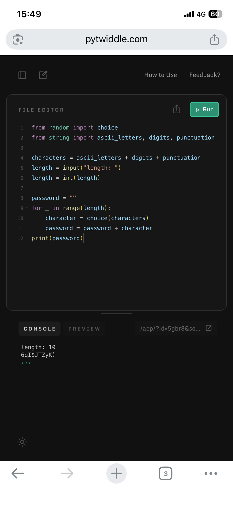Create a new file with the edit icon
This screenshot has height=505, width=233.
pyautogui.click(x=43, y=75)
